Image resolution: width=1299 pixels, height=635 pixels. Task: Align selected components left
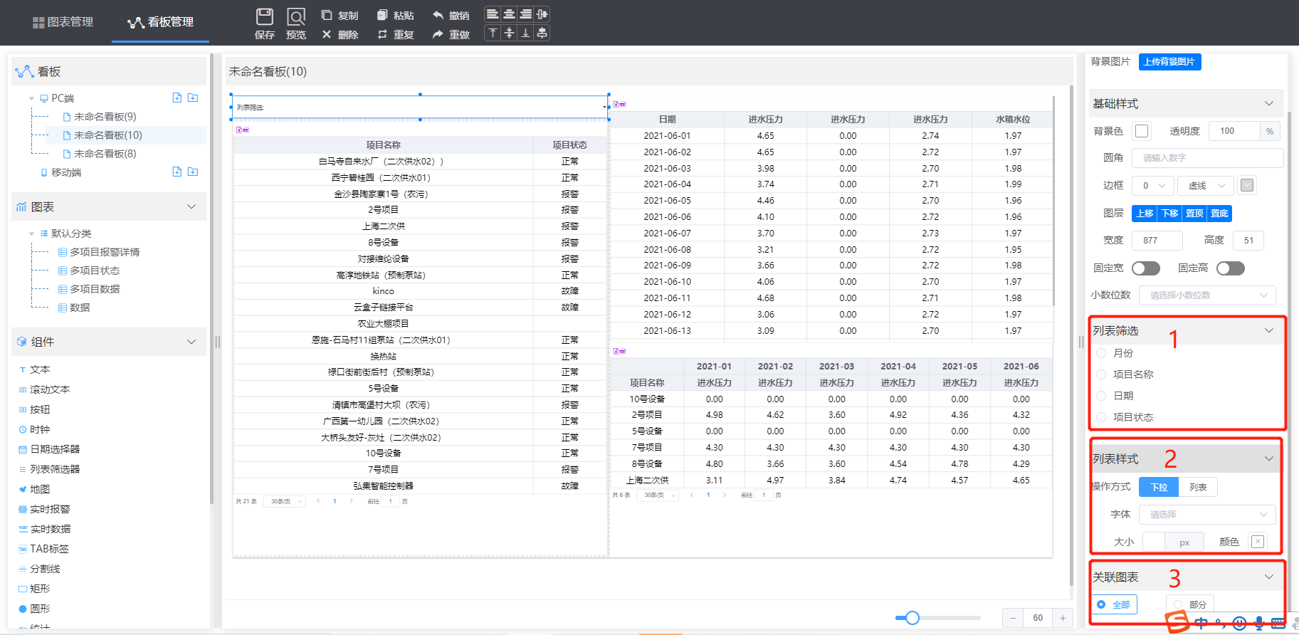coord(493,14)
